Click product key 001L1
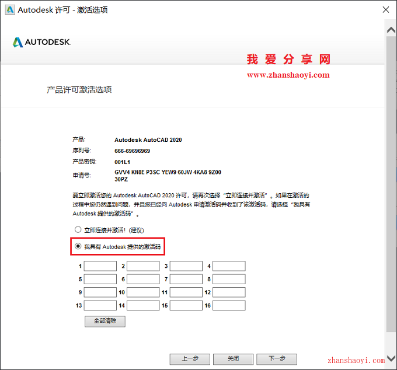This screenshot has height=370, width=397. click(122, 162)
